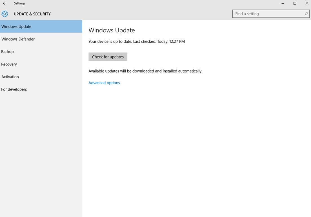This screenshot has width=311, height=217.
Task: Open Windows Defender section
Action: (x=41, y=39)
